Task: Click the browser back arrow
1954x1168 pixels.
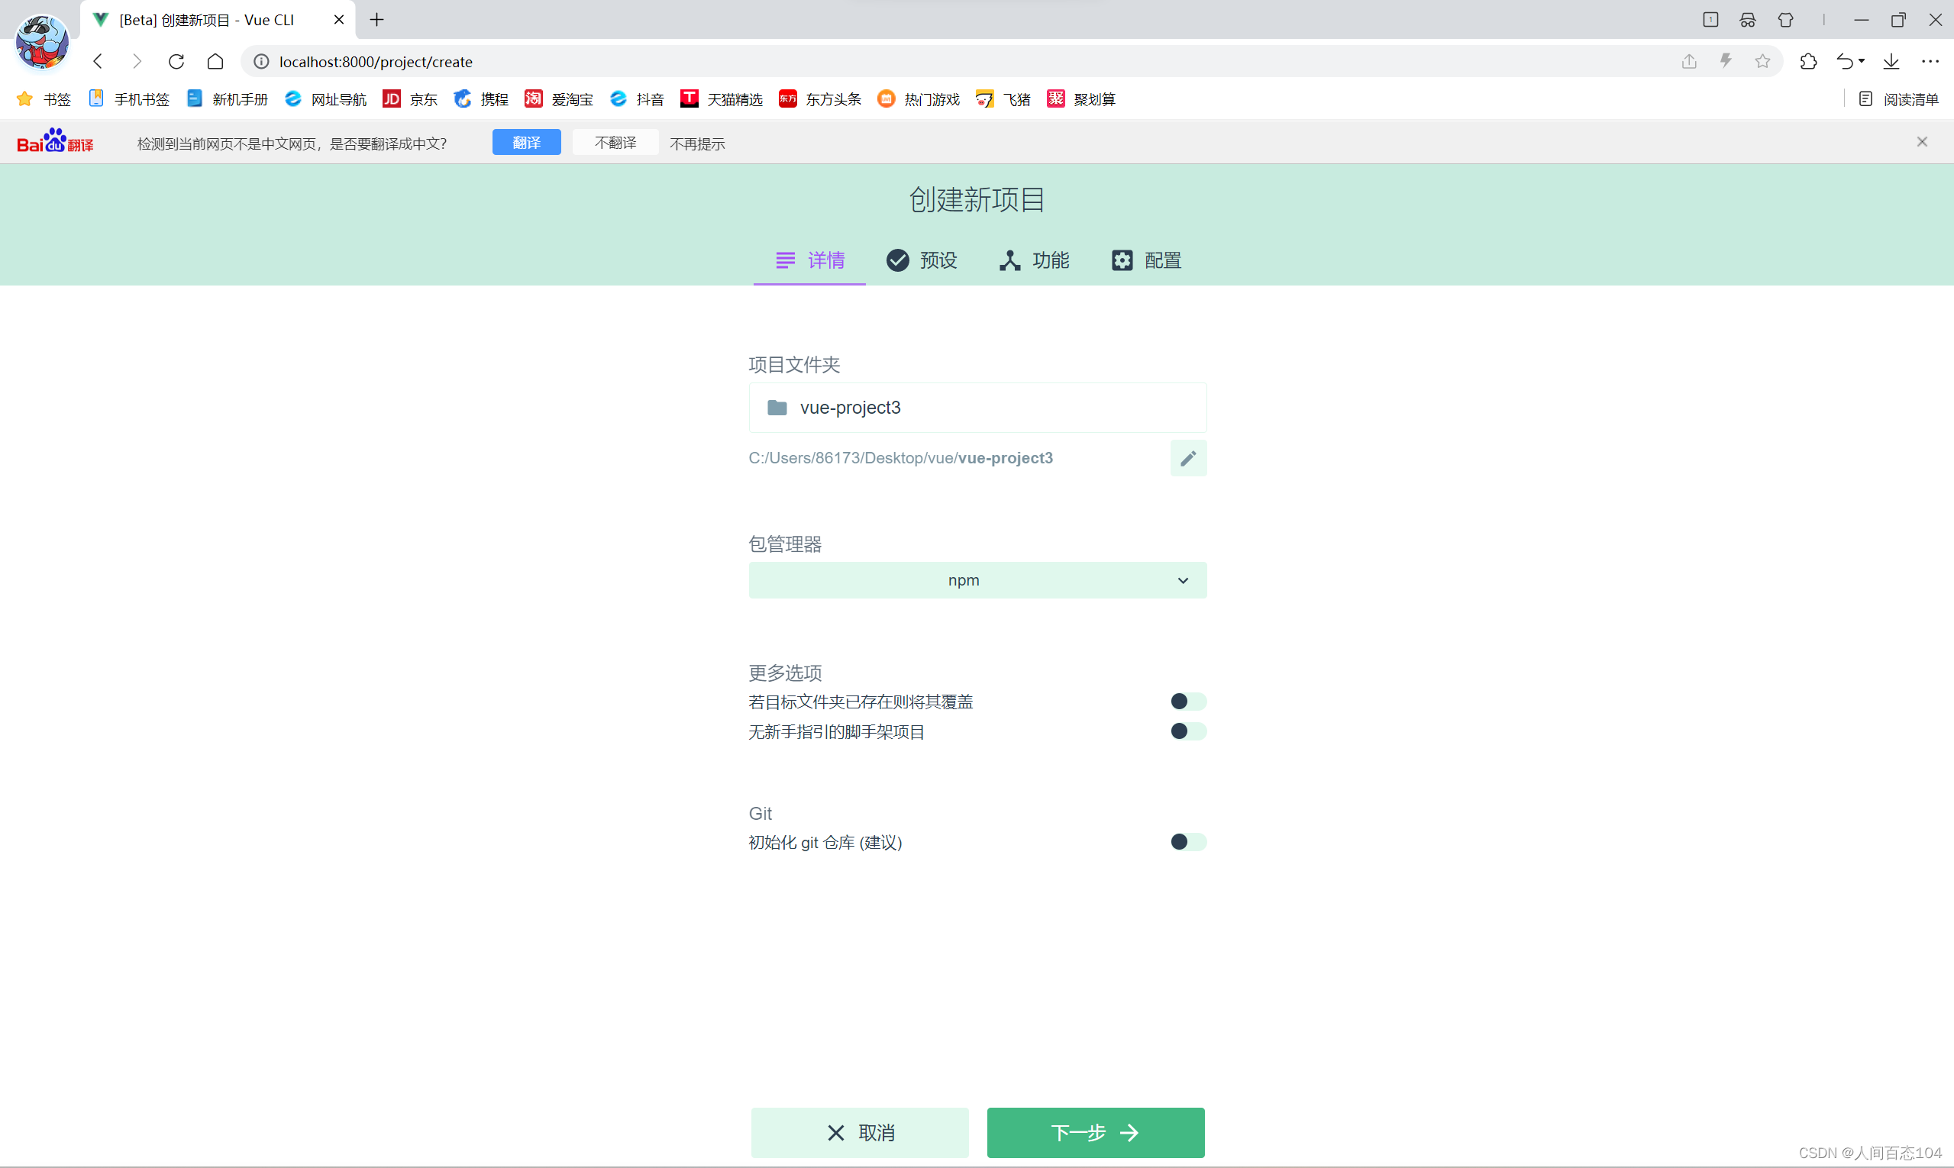Action: (99, 61)
